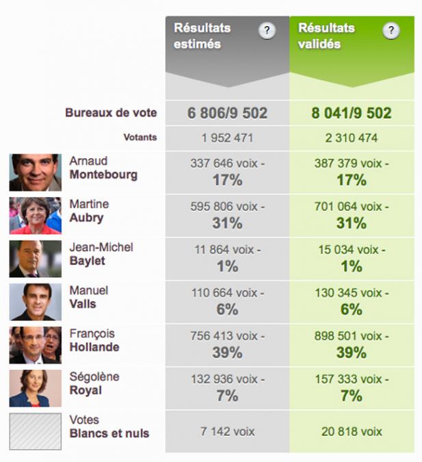Click the François Hollande name
The height and width of the screenshot is (462, 422).
(94, 340)
